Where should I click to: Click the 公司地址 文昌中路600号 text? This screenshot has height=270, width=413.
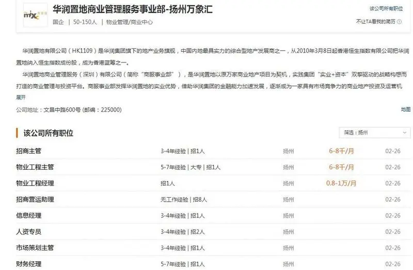point(69,110)
